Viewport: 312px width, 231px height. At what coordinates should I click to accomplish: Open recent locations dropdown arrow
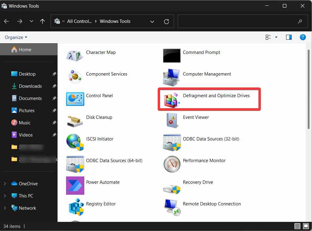pos(31,21)
